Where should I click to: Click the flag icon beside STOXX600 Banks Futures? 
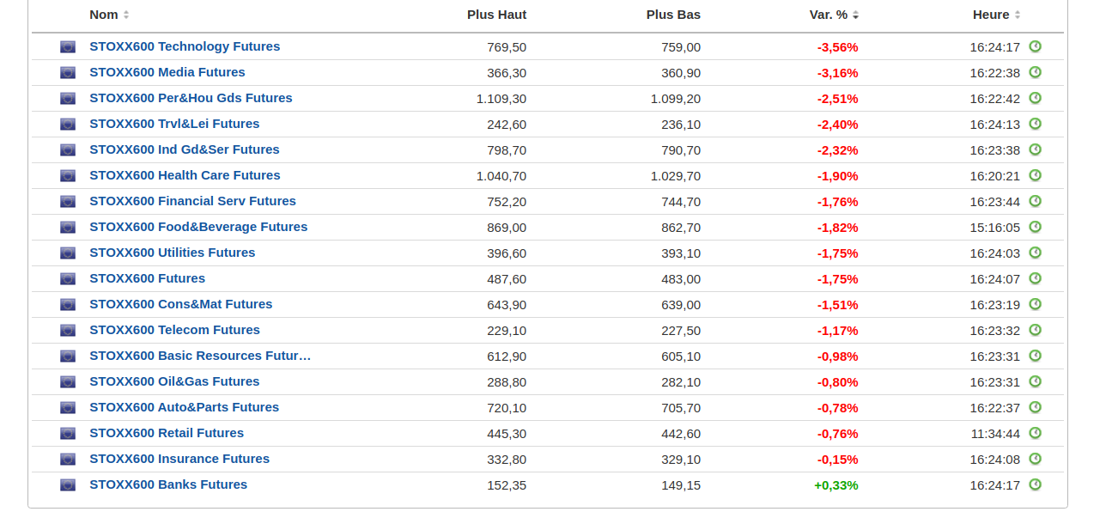tap(68, 484)
